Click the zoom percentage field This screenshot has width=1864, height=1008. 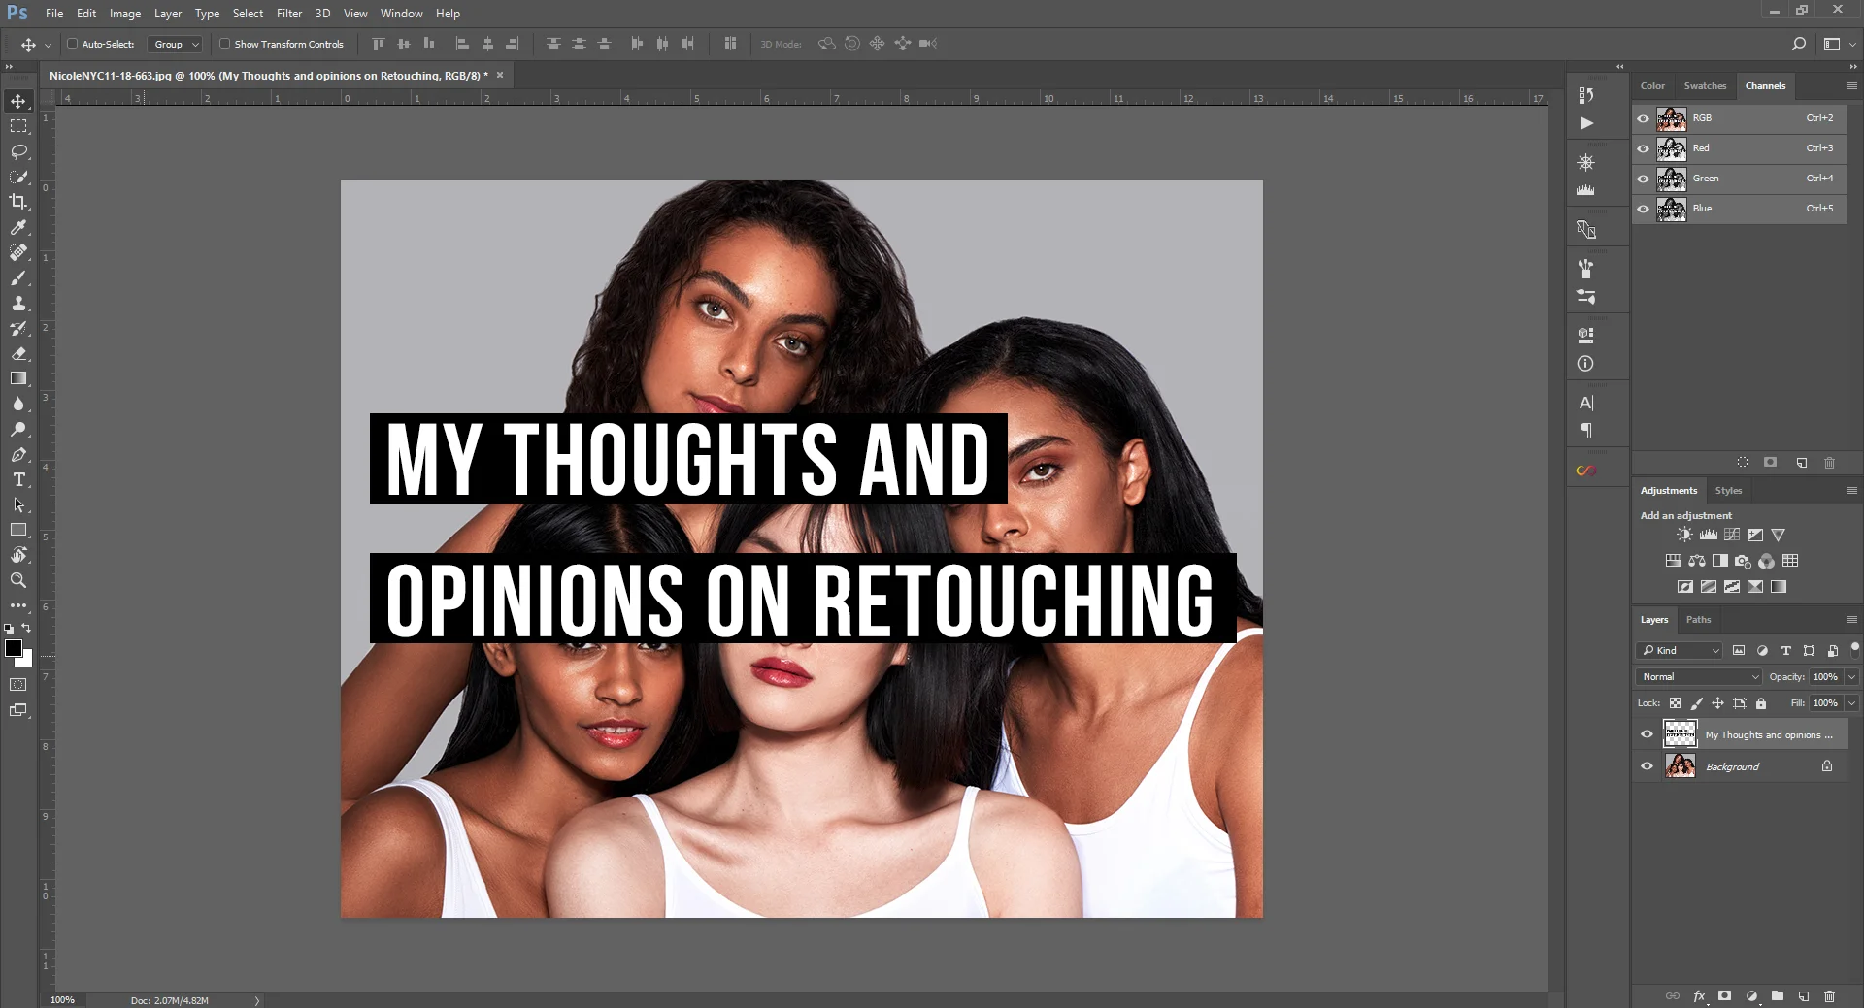point(63,999)
